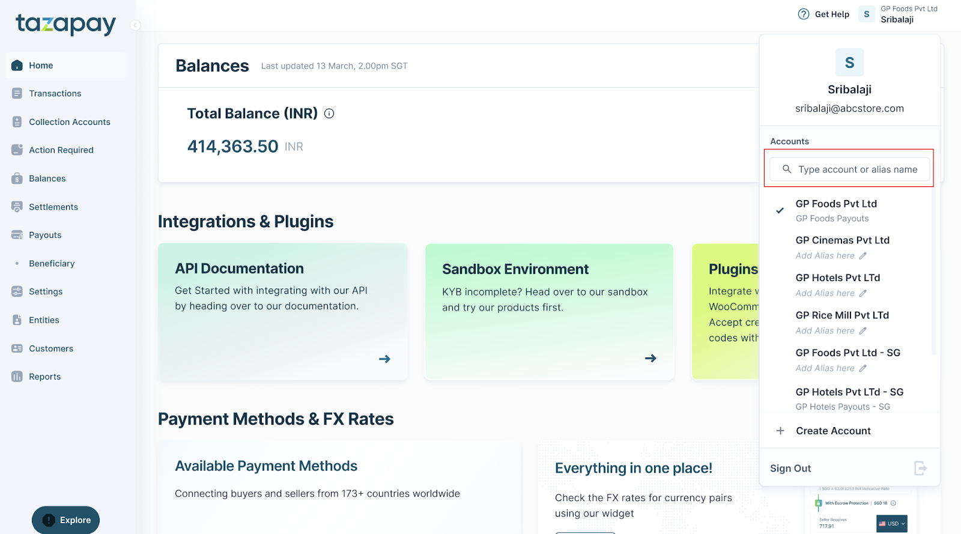This screenshot has width=961, height=534.
Task: Click the plus icon beside Create Account
Action: point(780,431)
